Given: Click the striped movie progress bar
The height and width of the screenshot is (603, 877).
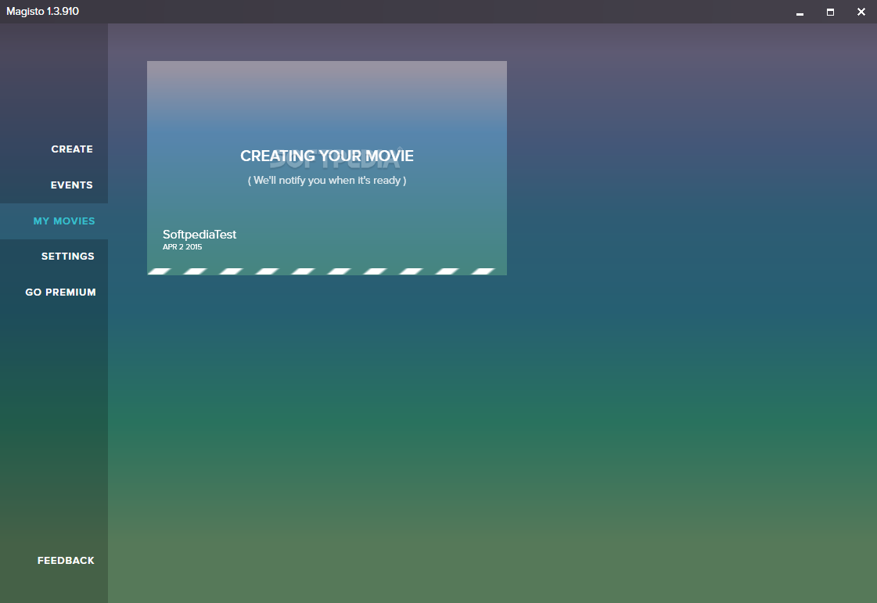Looking at the screenshot, I should click(x=327, y=271).
